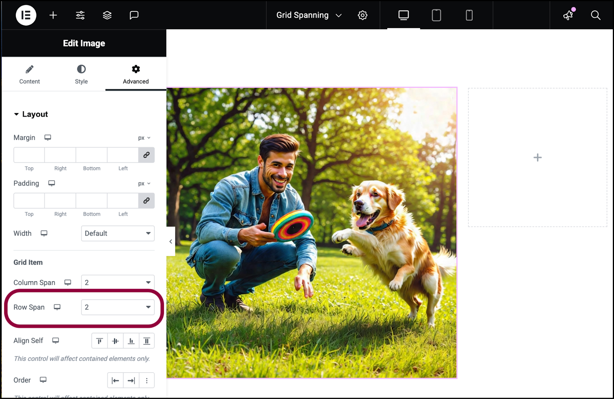Open the Structure layers icon

click(107, 15)
